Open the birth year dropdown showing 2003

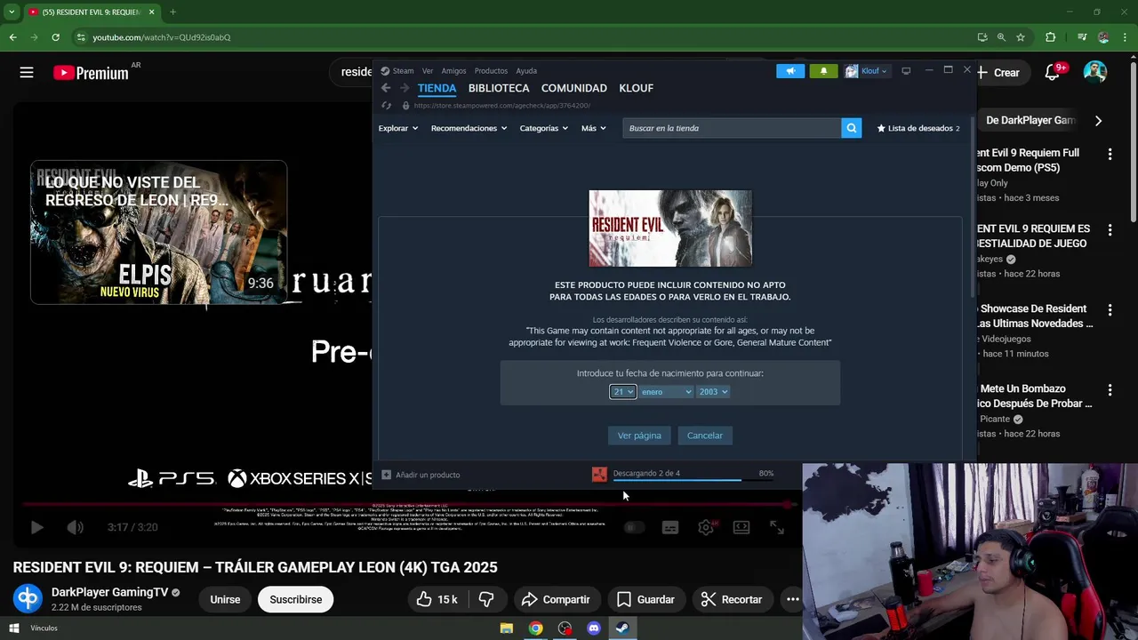tap(713, 392)
